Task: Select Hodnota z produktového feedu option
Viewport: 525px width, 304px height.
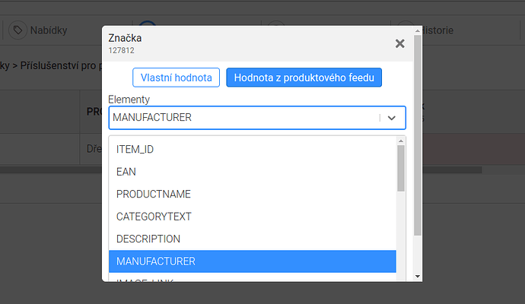Action: coord(304,78)
